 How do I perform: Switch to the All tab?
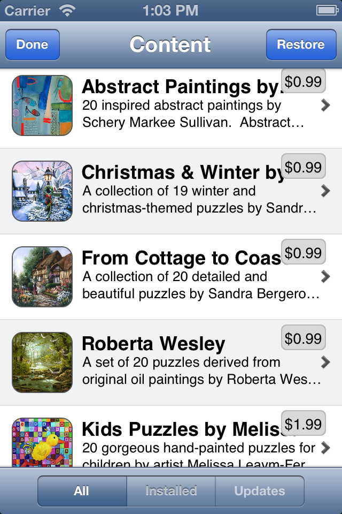tap(82, 491)
